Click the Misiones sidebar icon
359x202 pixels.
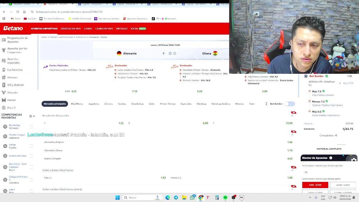coord(4,77)
